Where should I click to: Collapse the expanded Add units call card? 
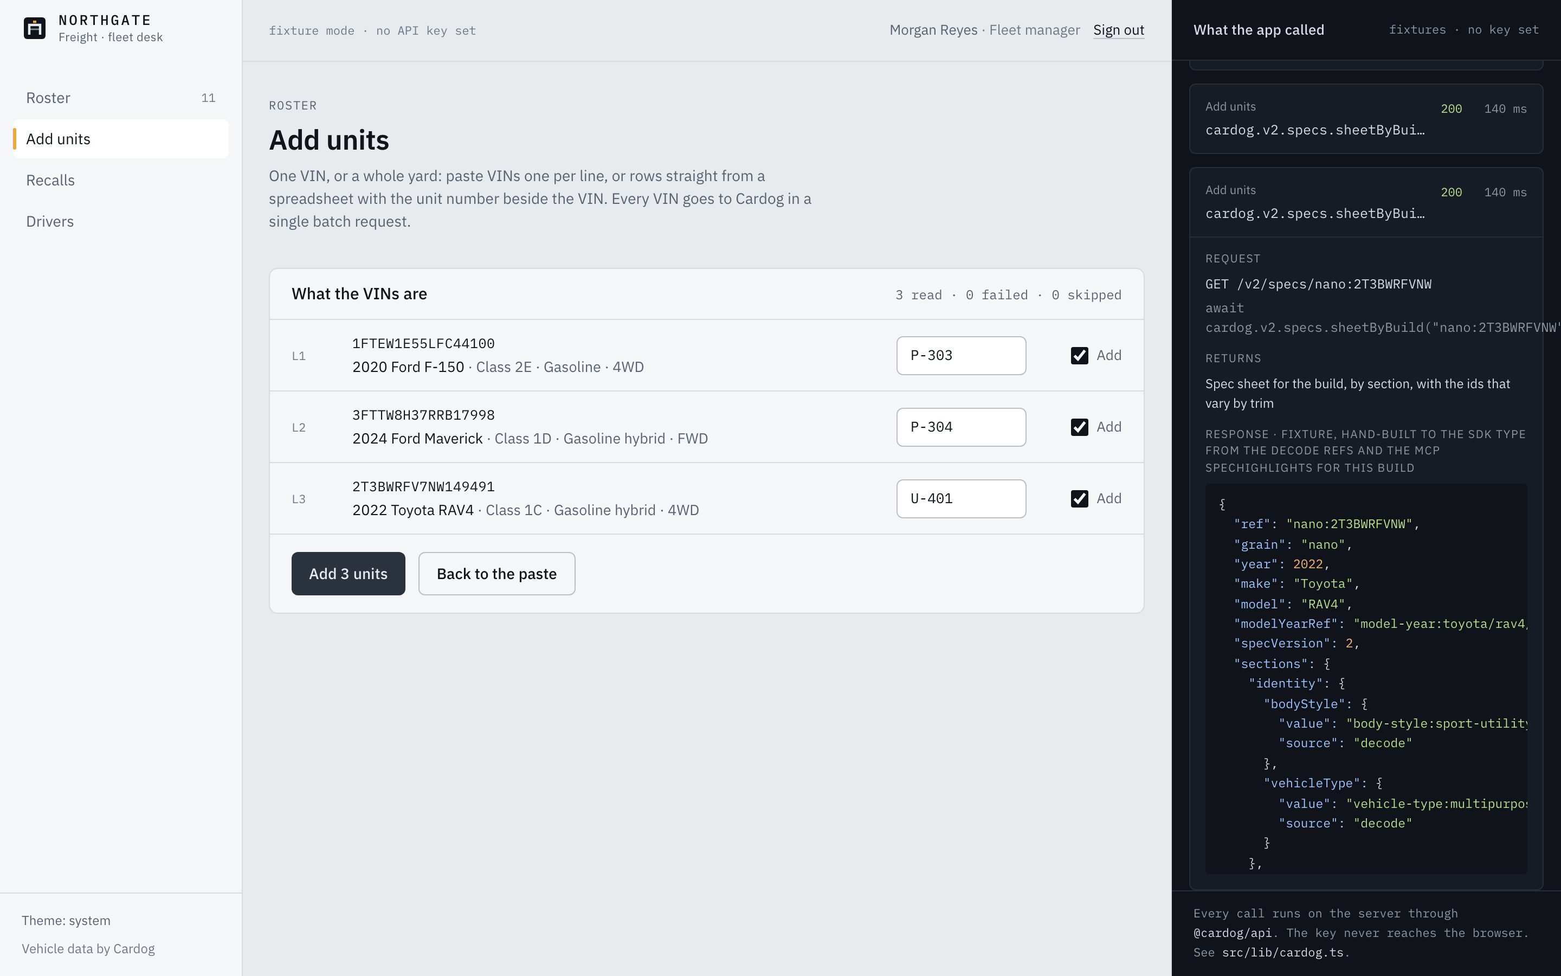pyautogui.click(x=1365, y=203)
